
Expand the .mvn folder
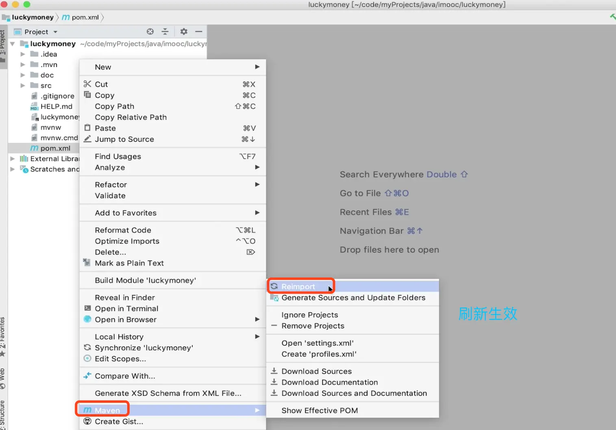click(x=23, y=64)
